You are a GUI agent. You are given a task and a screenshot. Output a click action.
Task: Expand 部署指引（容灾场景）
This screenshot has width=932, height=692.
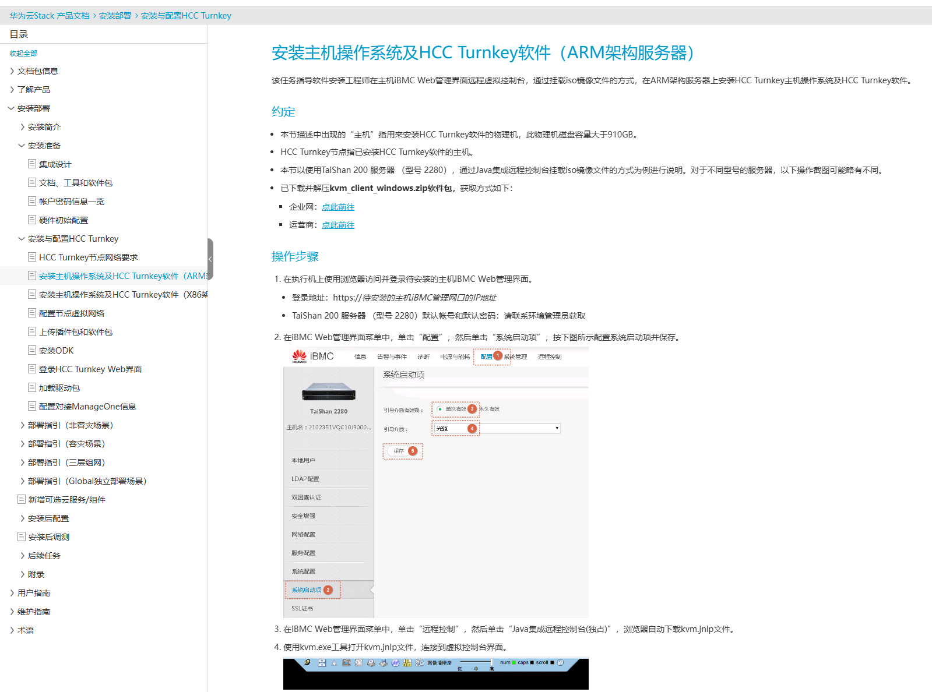[23, 444]
